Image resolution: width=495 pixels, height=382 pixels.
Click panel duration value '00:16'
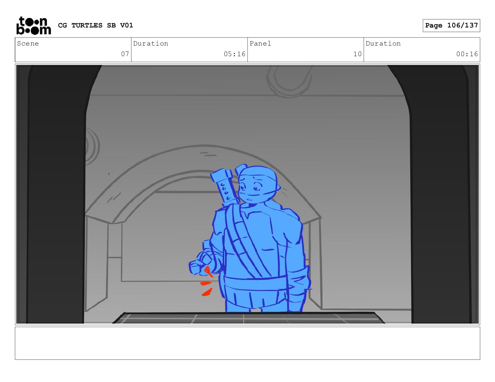click(x=467, y=54)
